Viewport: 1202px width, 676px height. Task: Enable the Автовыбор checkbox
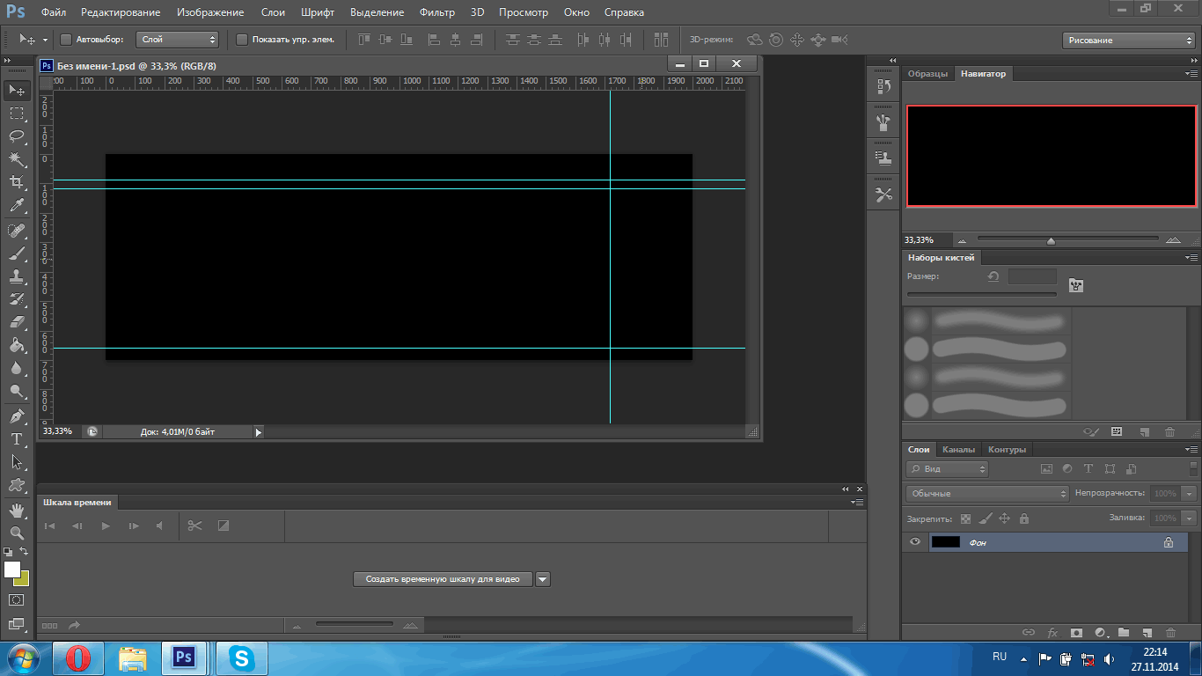click(66, 40)
